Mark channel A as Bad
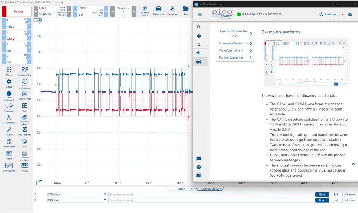Screen dimensions: 358x213 335,194
